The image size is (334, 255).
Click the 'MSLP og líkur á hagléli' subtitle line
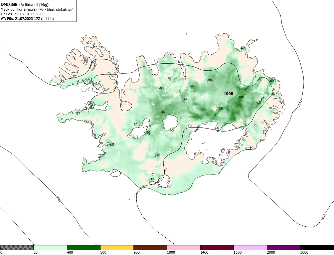tap(37, 9)
